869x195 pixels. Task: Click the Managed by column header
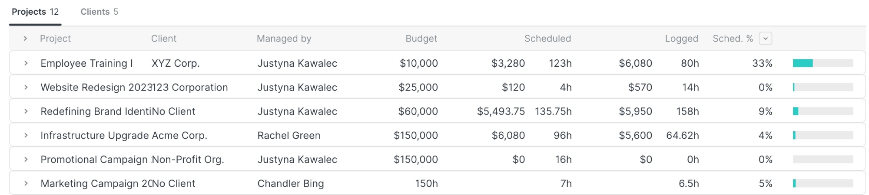(x=284, y=39)
